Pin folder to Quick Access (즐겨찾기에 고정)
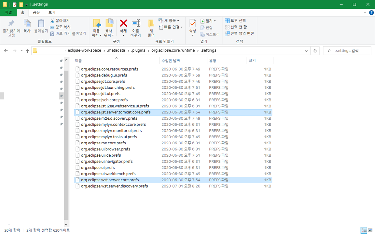This screenshot has width=375, height=234. point(11,28)
